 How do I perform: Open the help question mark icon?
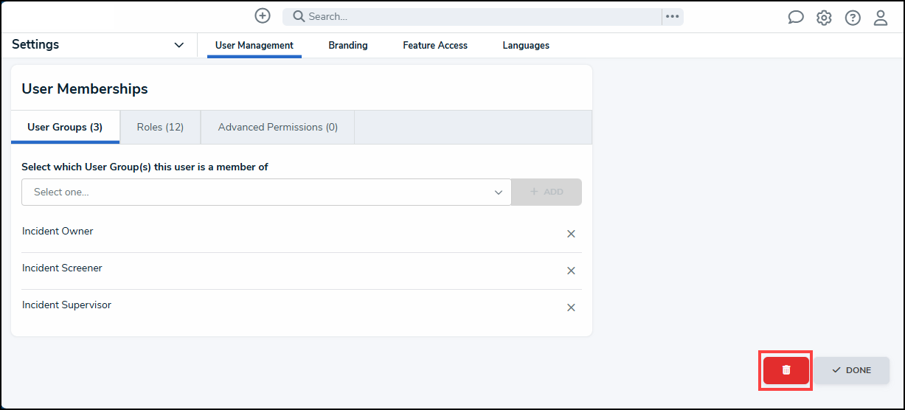click(x=853, y=18)
